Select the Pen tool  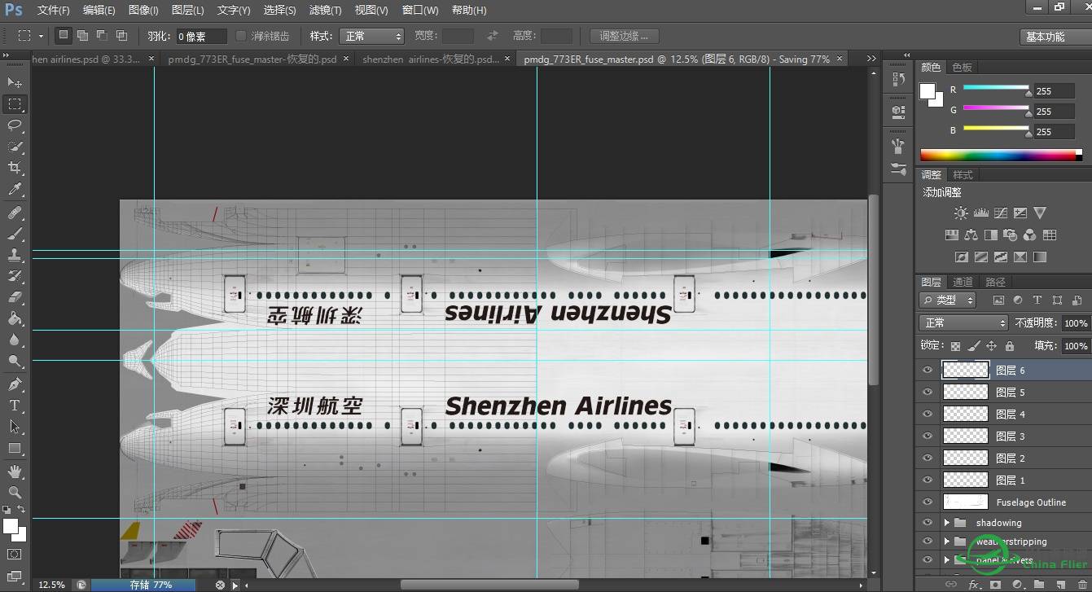[x=15, y=384]
